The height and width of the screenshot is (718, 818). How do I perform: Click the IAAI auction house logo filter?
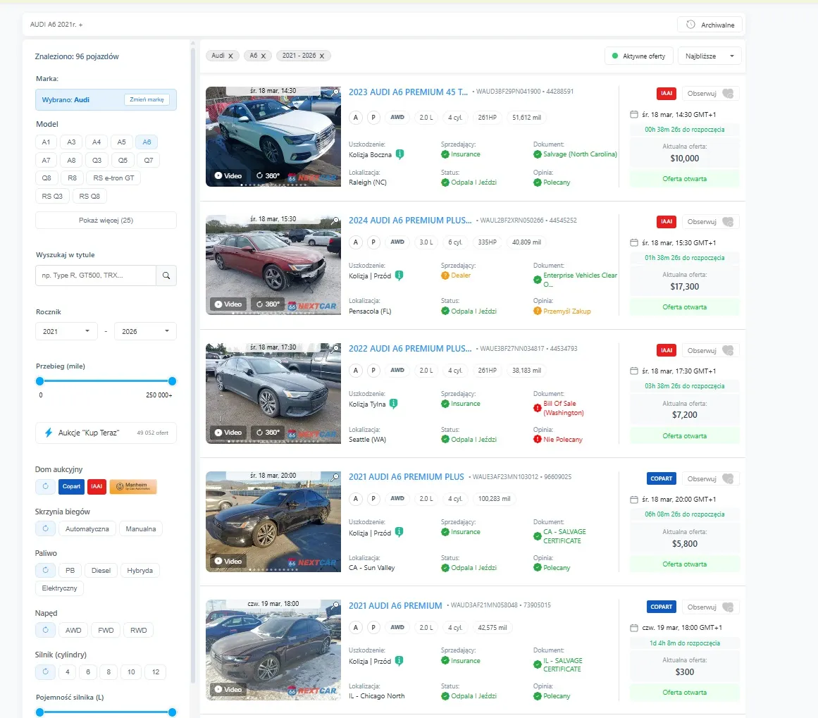97,486
